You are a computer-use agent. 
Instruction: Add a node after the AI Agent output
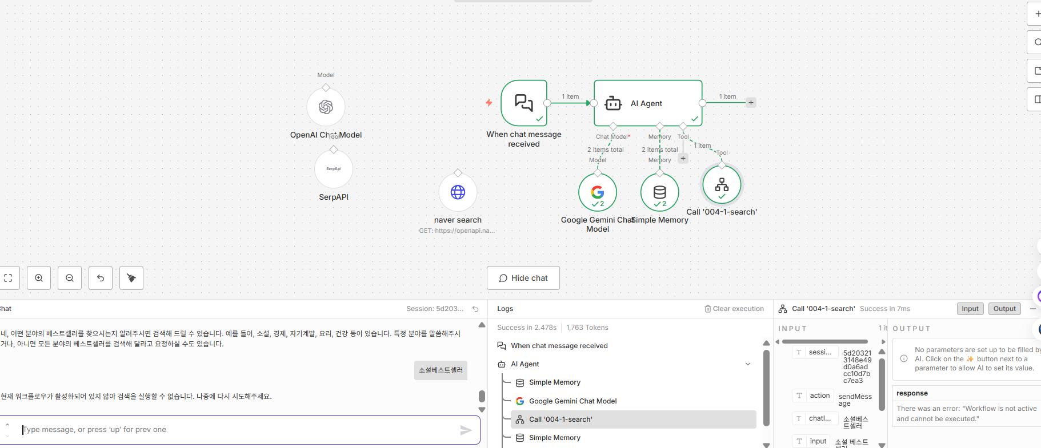coord(751,103)
